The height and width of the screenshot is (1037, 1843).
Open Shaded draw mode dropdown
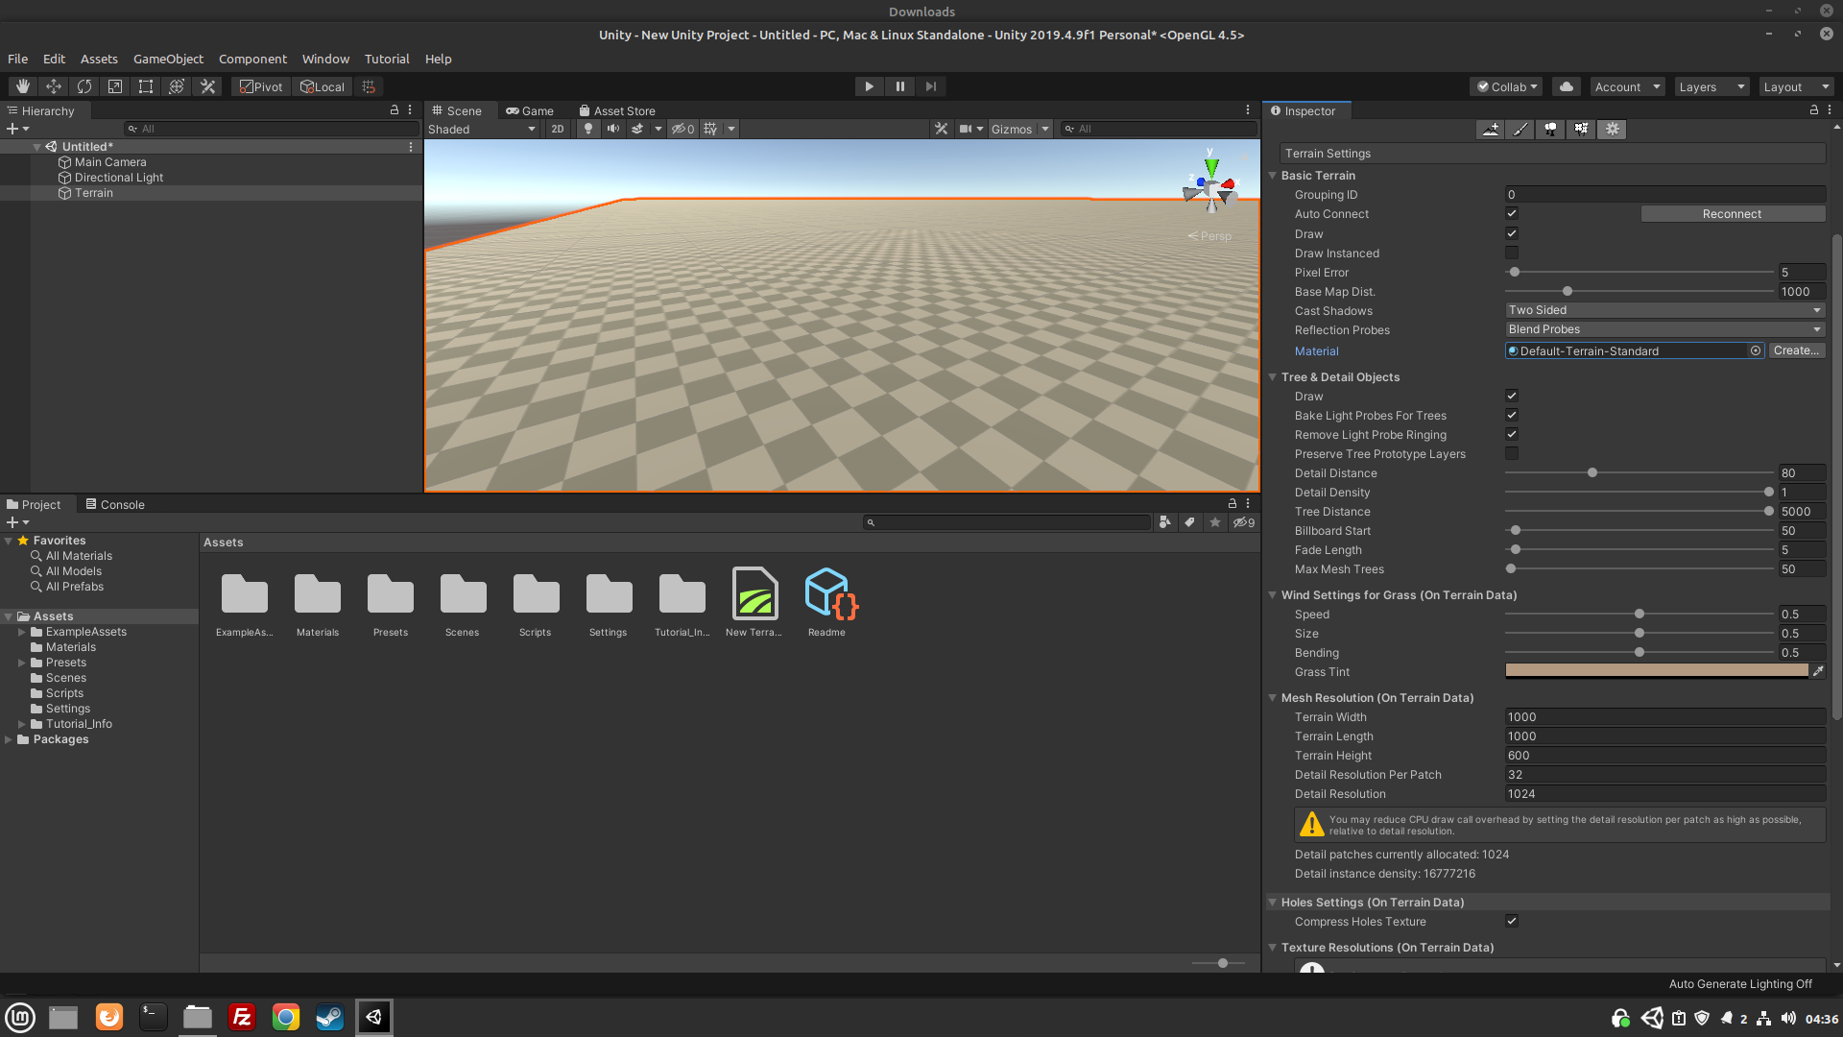click(x=482, y=129)
